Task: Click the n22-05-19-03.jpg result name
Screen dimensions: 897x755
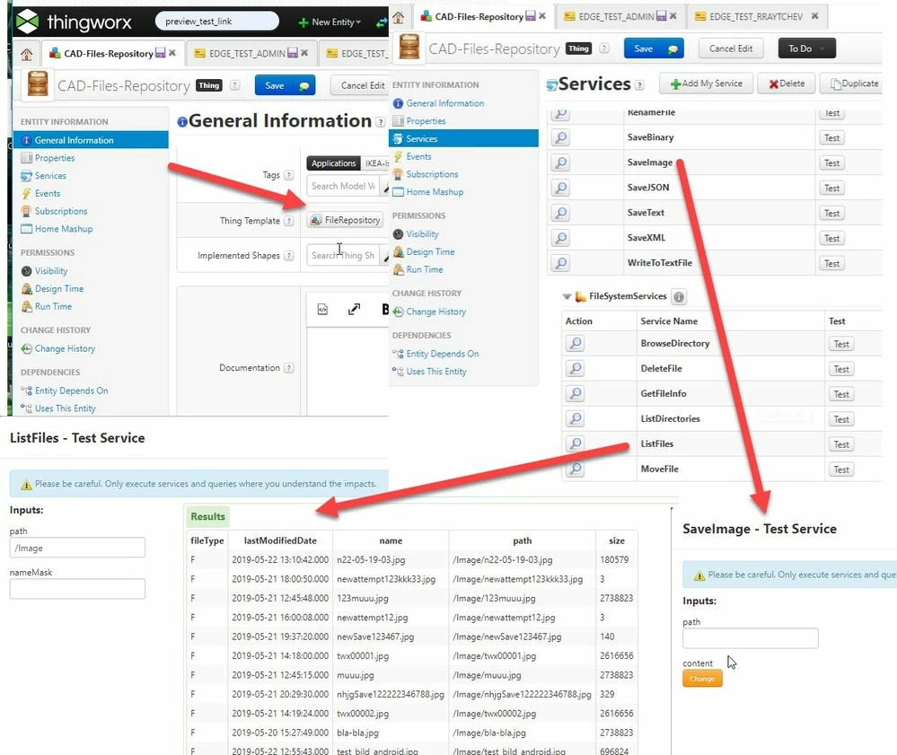Action: coord(371,560)
